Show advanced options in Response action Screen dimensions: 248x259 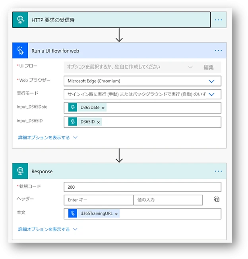(x=48, y=229)
